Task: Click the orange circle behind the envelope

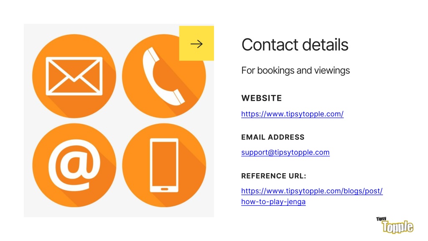Action: [x=74, y=76]
